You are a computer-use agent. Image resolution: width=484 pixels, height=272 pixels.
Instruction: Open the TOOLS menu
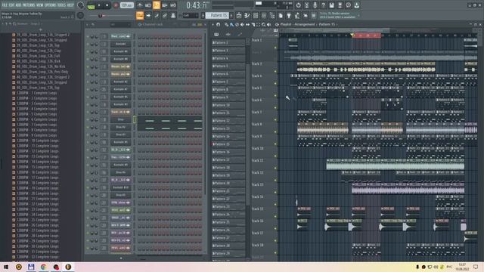pos(61,5)
